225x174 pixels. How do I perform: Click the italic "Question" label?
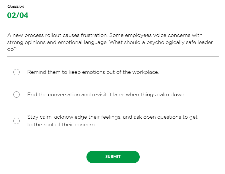(x=16, y=6)
